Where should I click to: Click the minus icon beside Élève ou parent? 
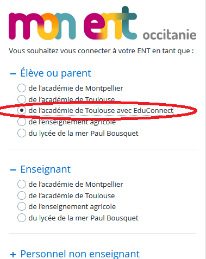[13, 74]
